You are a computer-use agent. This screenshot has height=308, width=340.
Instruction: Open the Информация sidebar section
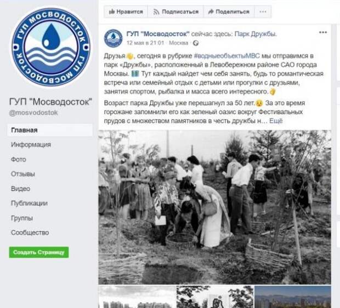pos(31,144)
